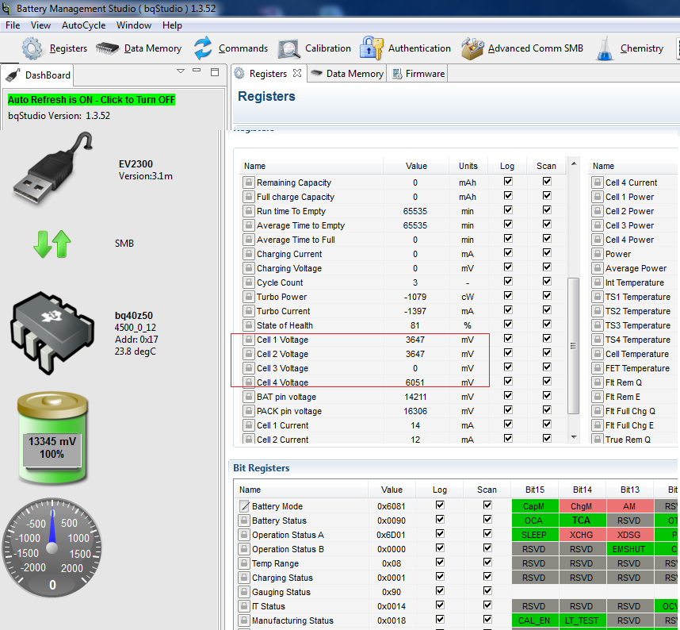The height and width of the screenshot is (630, 680).
Task: Open the DashBoard view menu dropdown arrow
Action: (x=181, y=71)
